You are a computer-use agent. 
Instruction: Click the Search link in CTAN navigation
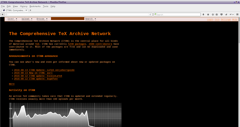(89, 19)
